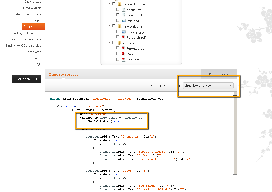Click the Documentation tab list icon
The image size is (272, 192).
click(x=206, y=74)
